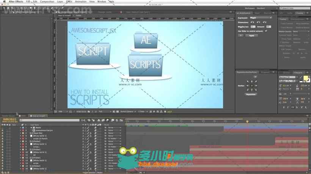311x174 pixels.
Task: Set anchor to top-center arrow
Action: 252,82
